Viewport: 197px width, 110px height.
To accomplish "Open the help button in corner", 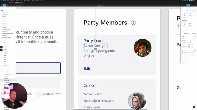I will tap(194, 107).
